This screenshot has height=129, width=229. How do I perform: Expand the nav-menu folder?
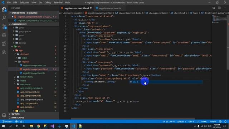15,85
